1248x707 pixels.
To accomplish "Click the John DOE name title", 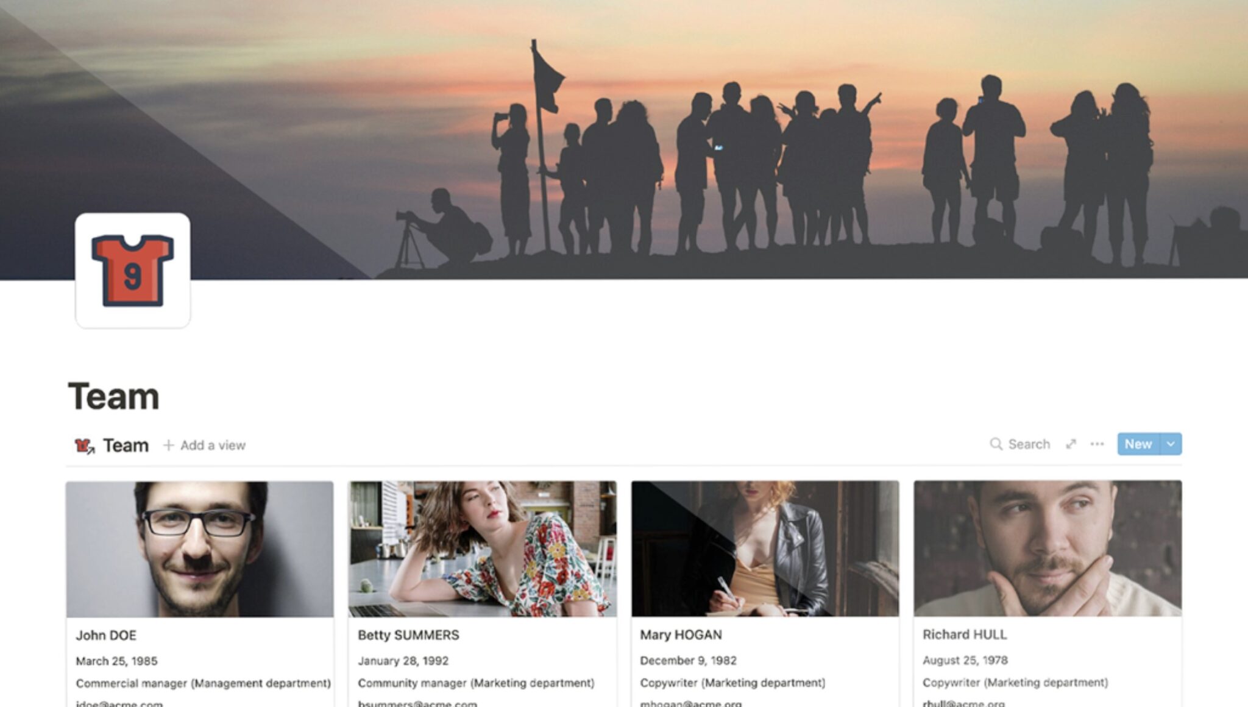I will point(106,635).
